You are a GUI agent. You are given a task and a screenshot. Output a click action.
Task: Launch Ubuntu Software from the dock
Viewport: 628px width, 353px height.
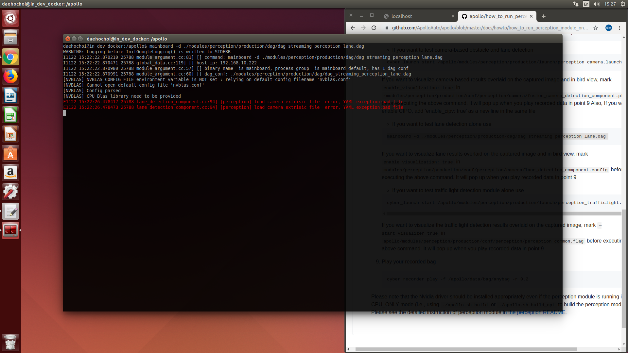(10, 153)
